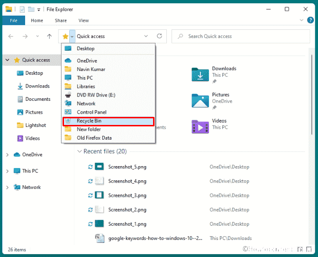This screenshot has height=257, width=318.
Task: Expand the OneDrive tree node
Action: pyautogui.click(x=7, y=155)
